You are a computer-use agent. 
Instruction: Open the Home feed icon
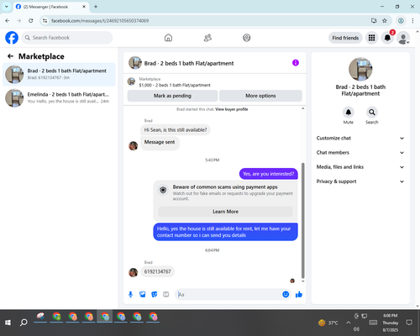tap(168, 38)
